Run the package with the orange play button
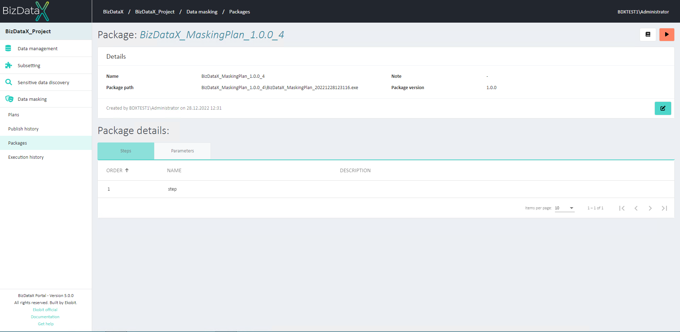The image size is (680, 332). 667,35
